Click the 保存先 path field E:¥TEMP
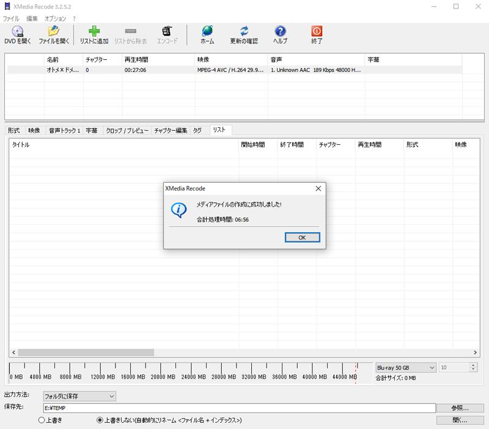The image size is (489, 429). point(239,408)
